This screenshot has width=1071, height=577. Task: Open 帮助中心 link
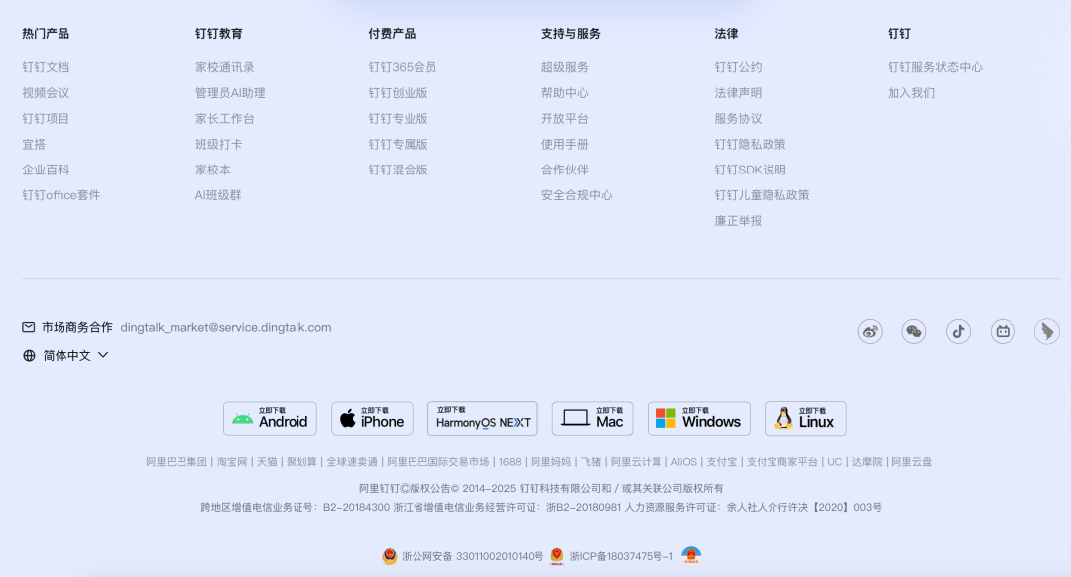[x=565, y=93]
